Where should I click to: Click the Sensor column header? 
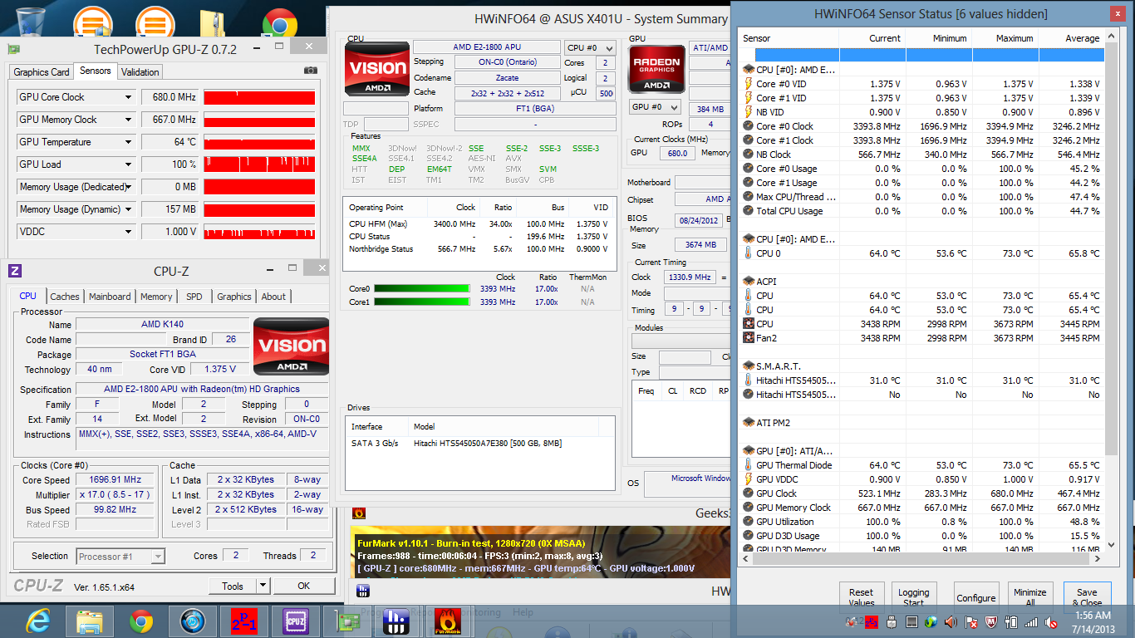(789, 38)
